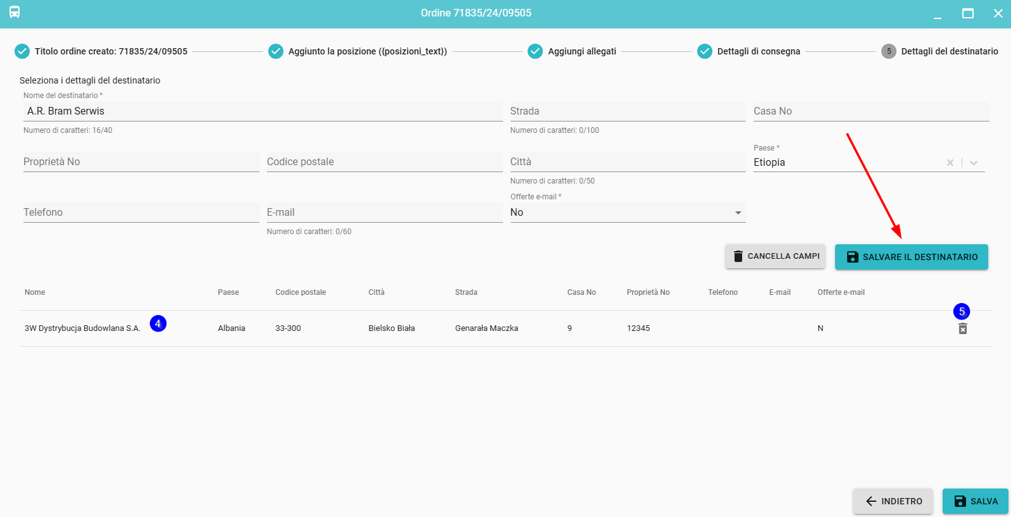Image resolution: width=1011 pixels, height=517 pixels.
Task: Delete the 3W Dystrybucja Budowlana recipient row
Action: tap(962, 328)
